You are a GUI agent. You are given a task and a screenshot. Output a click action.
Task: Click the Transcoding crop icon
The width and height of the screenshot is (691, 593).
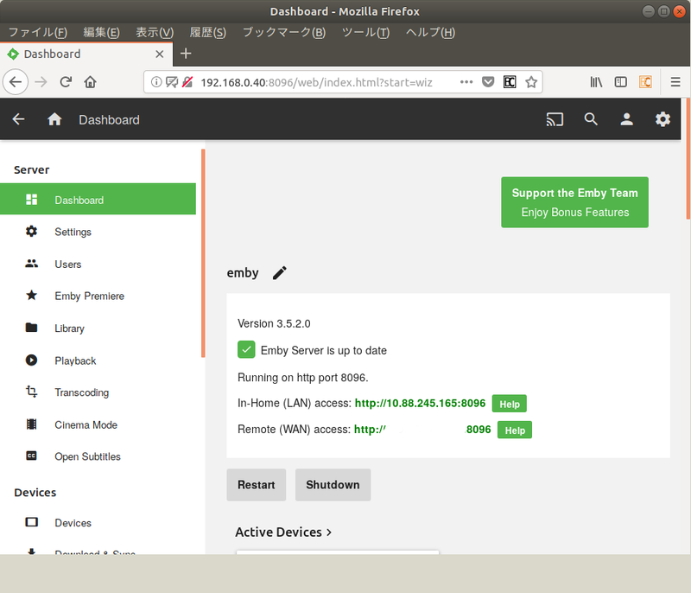tap(31, 392)
